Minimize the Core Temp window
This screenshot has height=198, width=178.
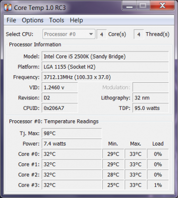[130, 6]
